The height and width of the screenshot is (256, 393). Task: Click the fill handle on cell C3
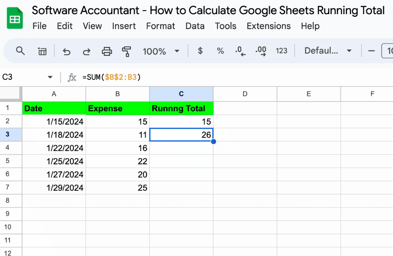[x=213, y=142]
